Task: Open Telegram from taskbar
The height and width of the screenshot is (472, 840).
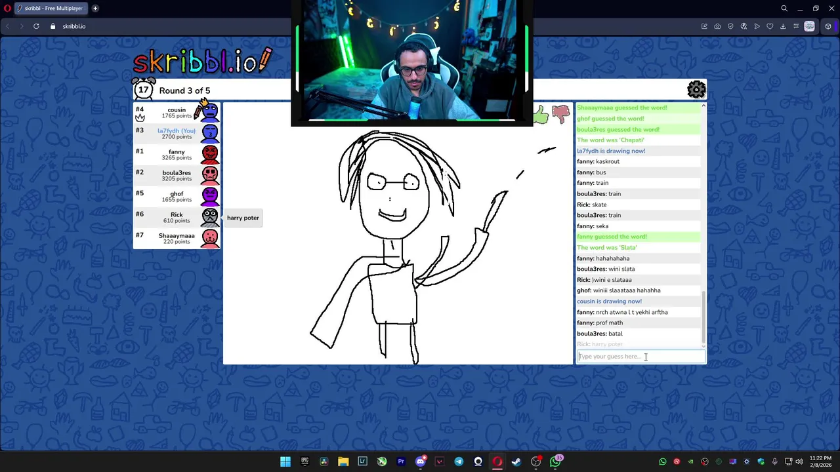Action: coord(459,462)
